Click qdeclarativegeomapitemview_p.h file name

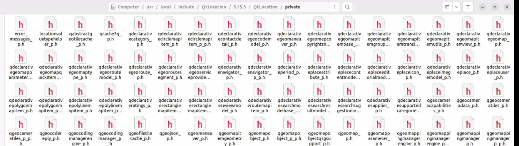[469, 39]
